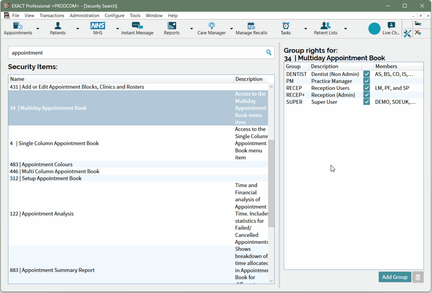Click the EXACT application icon in menu bar
This screenshot has width=432, height=293.
coord(6,15)
